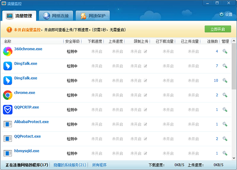
Task: Open manage wrench for AlibabaProtect.exe
Action: (225, 124)
